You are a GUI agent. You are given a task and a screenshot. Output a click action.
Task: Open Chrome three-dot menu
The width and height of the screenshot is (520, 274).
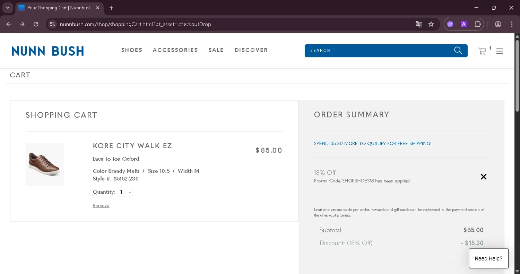click(x=512, y=24)
